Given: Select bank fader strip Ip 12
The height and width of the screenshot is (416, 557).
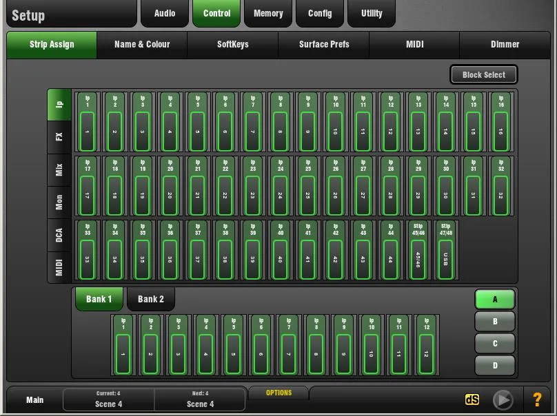Looking at the screenshot, I should (x=427, y=345).
